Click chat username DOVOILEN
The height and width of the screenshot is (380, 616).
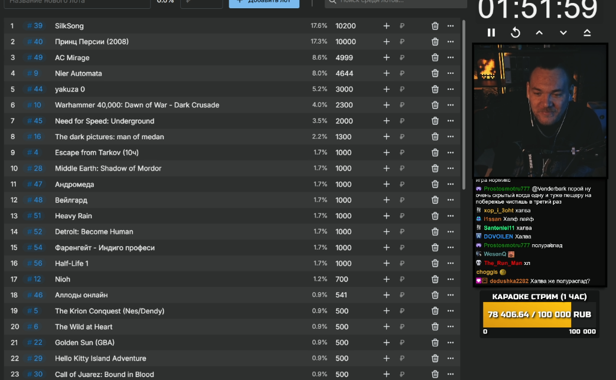click(x=498, y=237)
